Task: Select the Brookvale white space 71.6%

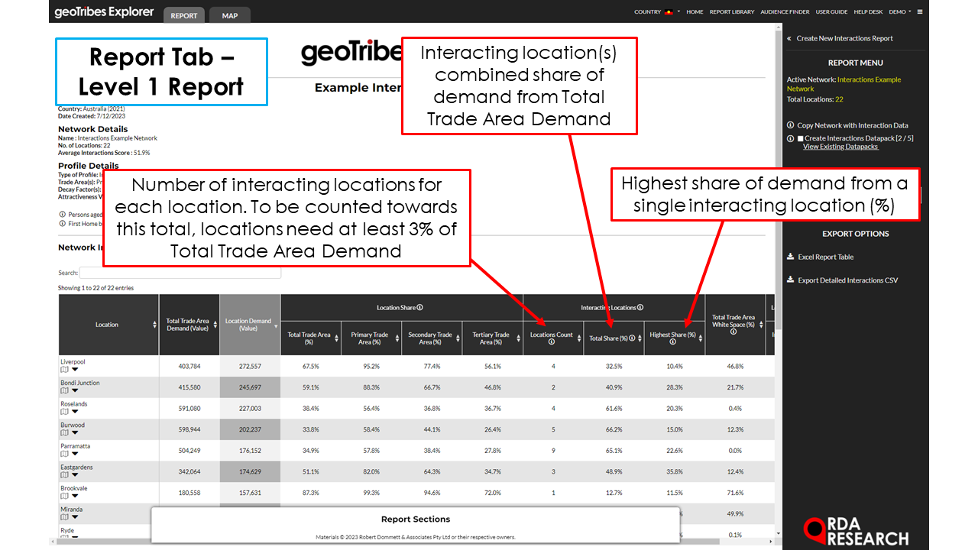Action: click(x=735, y=493)
